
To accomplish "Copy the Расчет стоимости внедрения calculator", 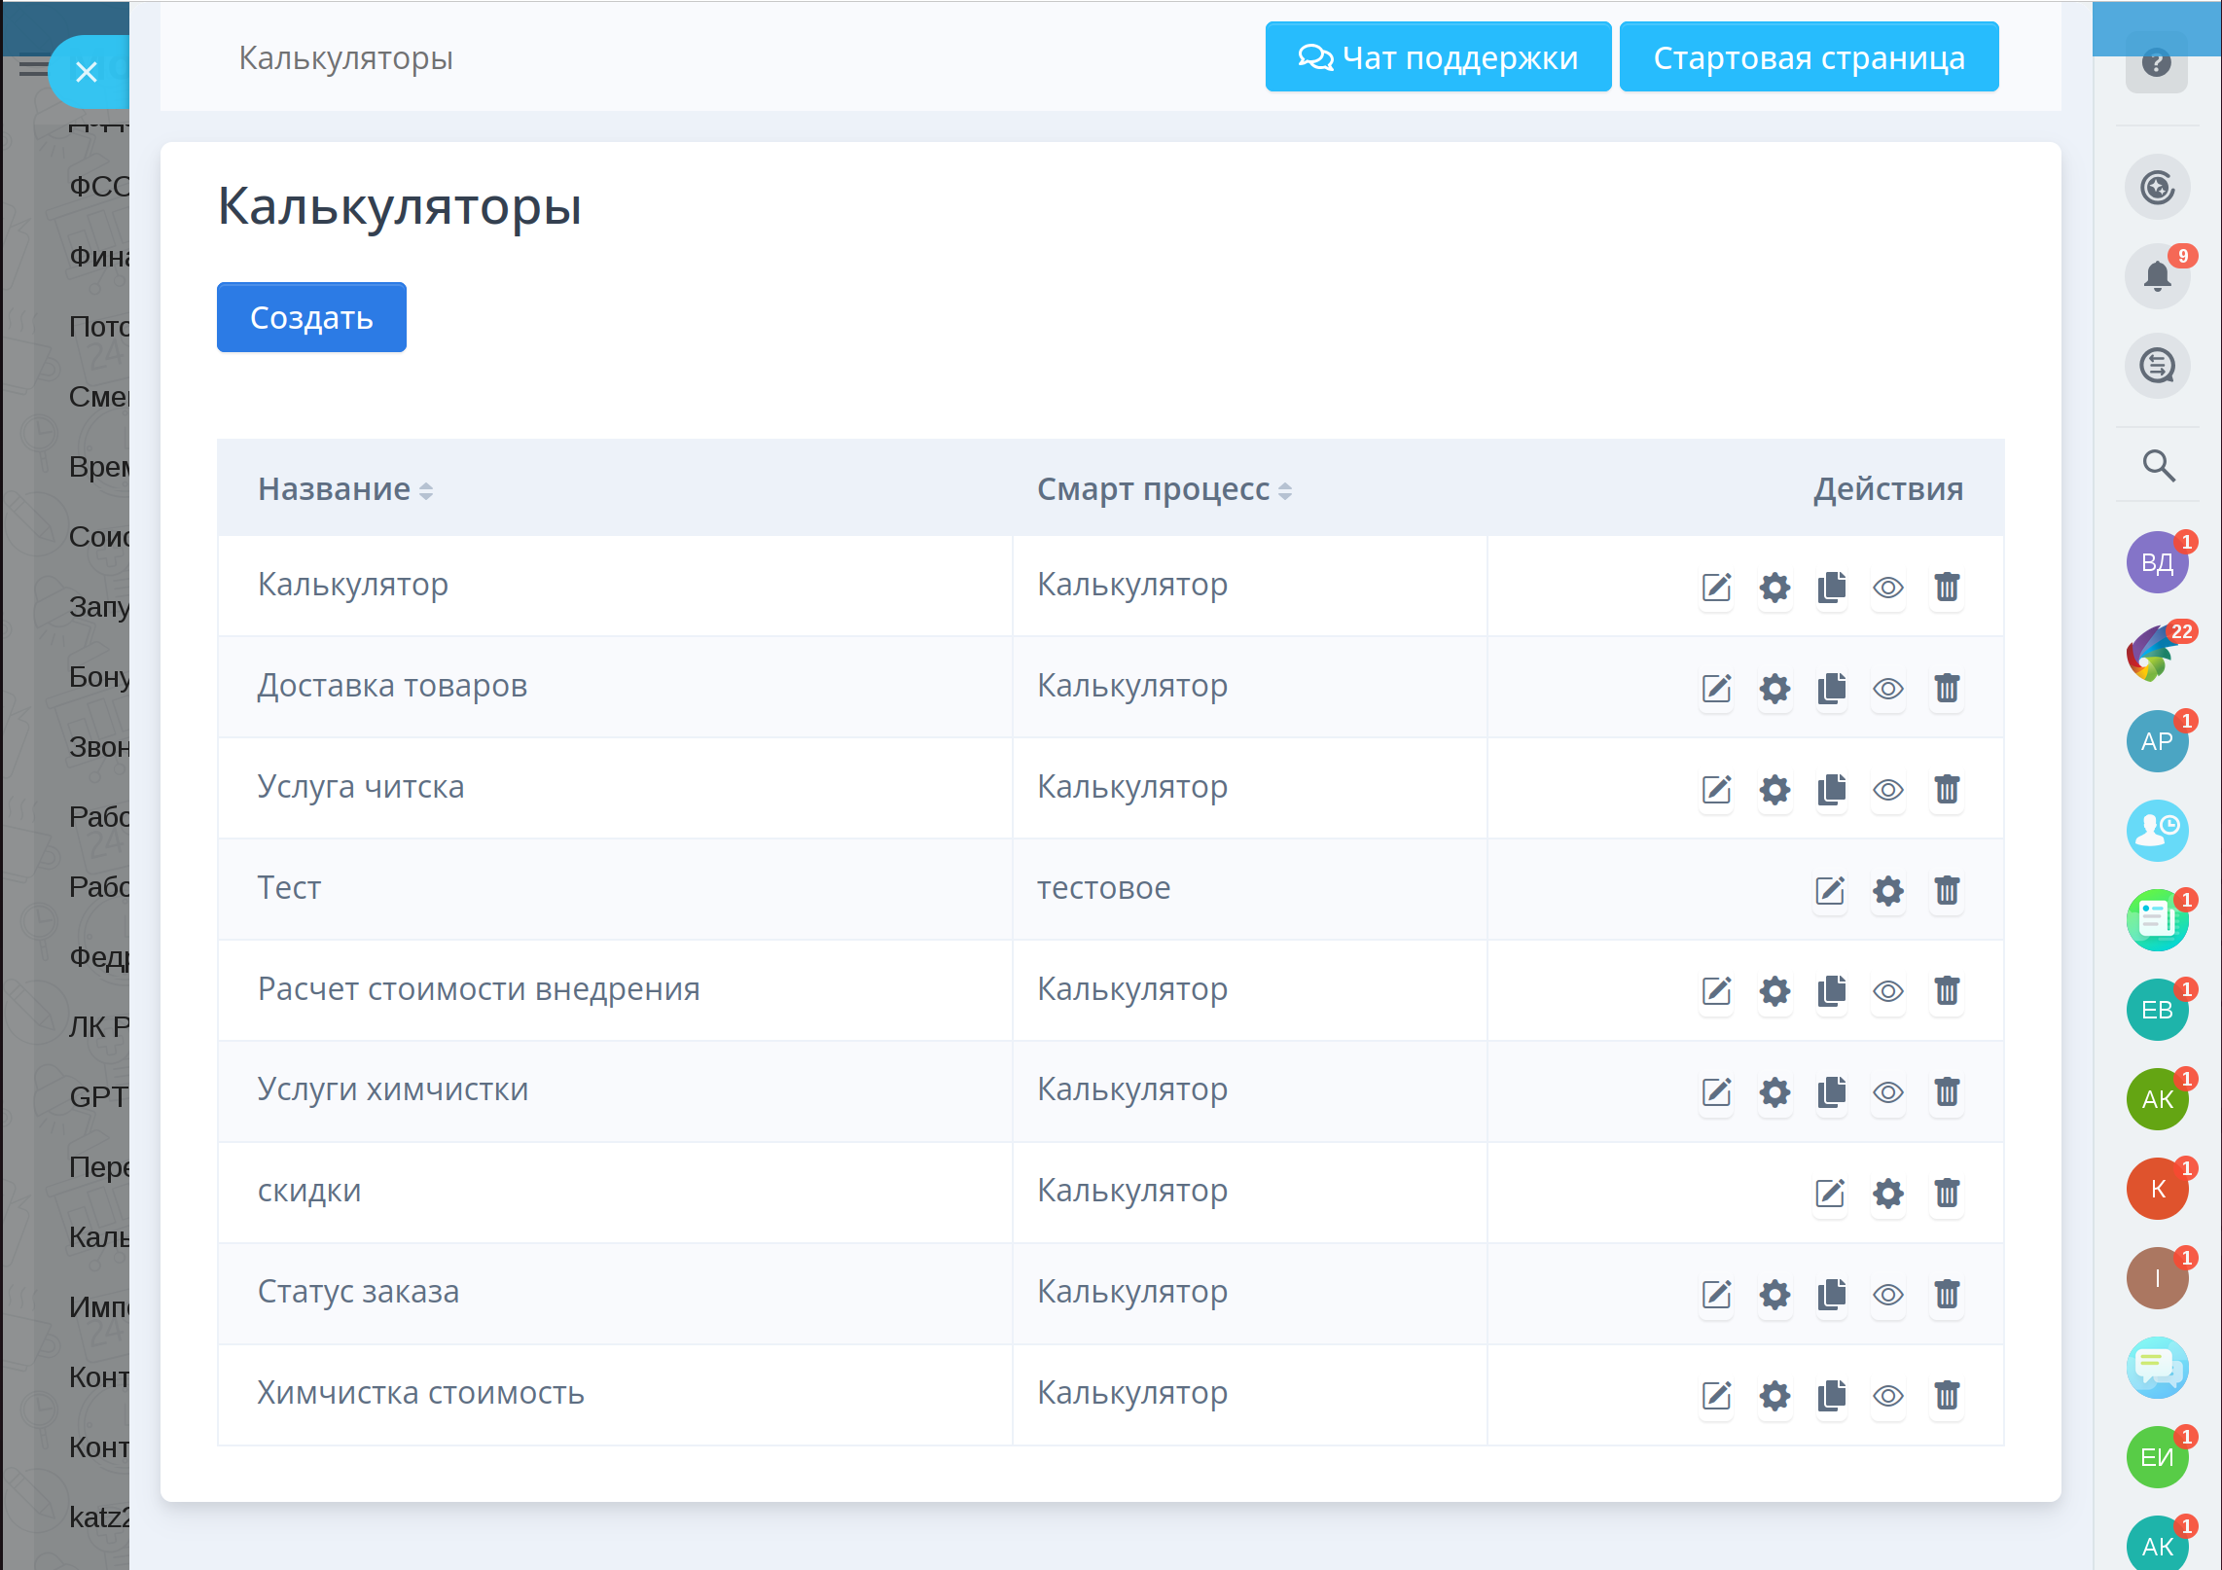I will pyautogui.click(x=1832, y=991).
